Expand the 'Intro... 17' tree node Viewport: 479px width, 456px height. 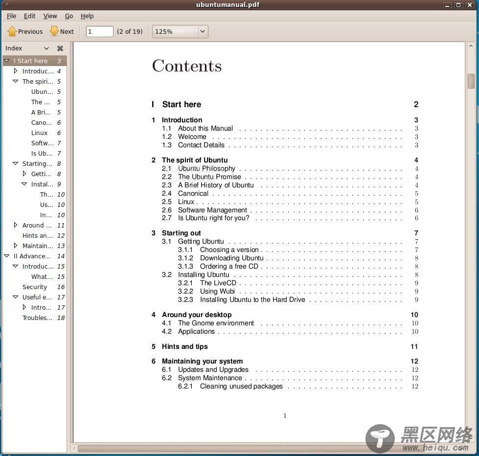coord(24,307)
